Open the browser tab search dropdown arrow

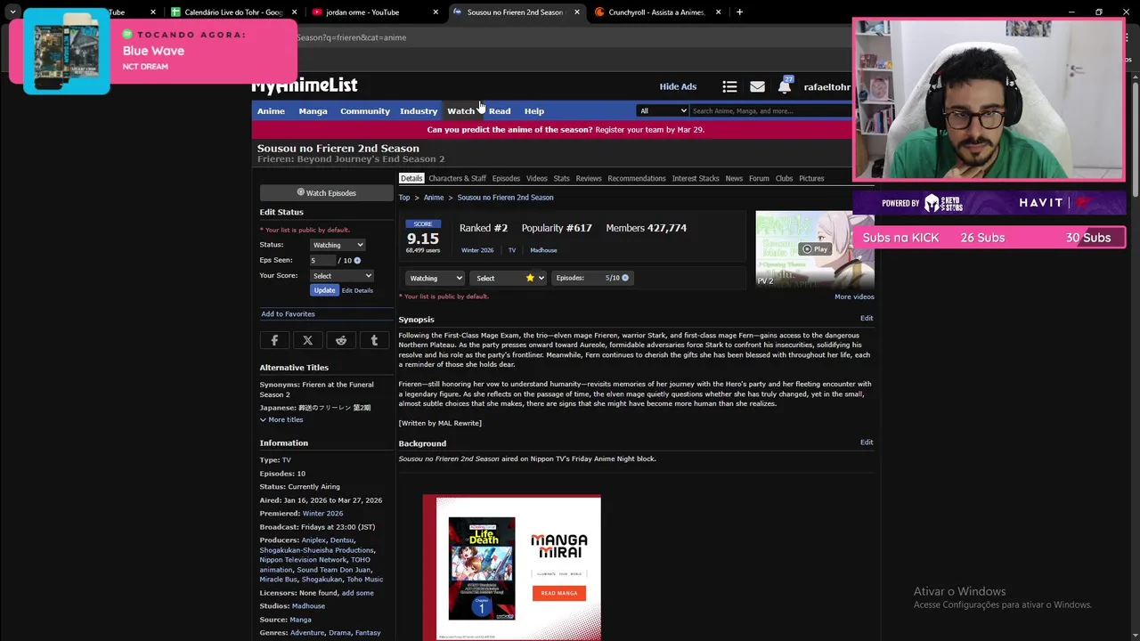(12, 12)
